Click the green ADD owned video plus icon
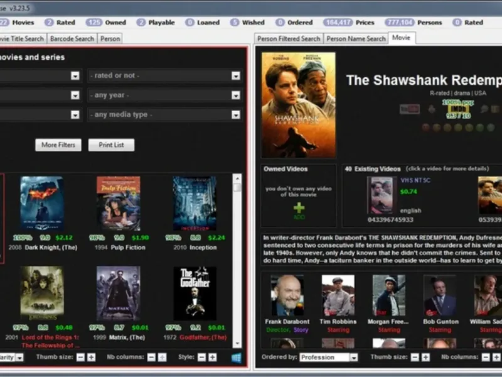The width and height of the screenshot is (502, 377). pyautogui.click(x=299, y=209)
